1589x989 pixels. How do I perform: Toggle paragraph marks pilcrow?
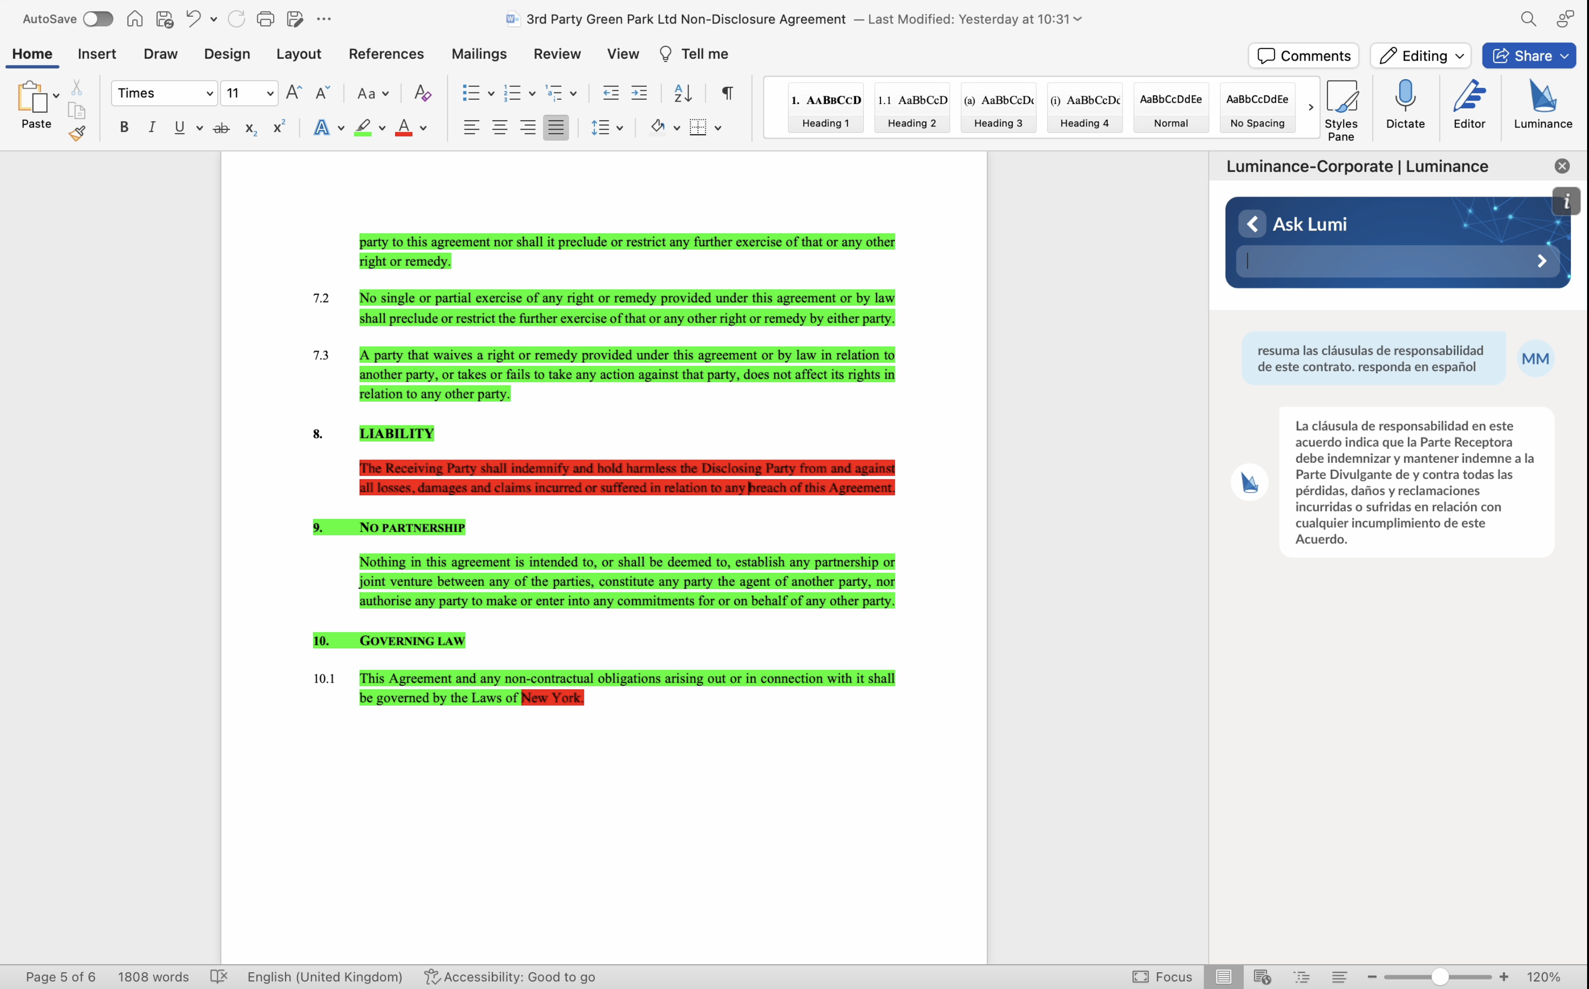(727, 93)
